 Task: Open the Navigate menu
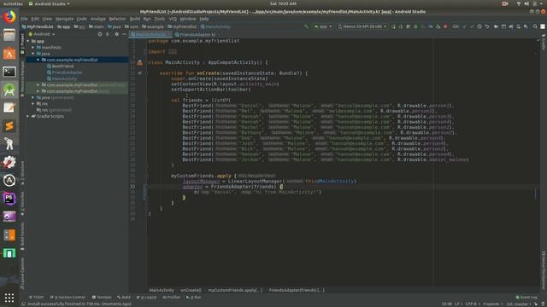click(65, 19)
